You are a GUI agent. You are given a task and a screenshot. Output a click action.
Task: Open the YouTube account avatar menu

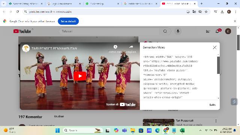click(x=228, y=31)
